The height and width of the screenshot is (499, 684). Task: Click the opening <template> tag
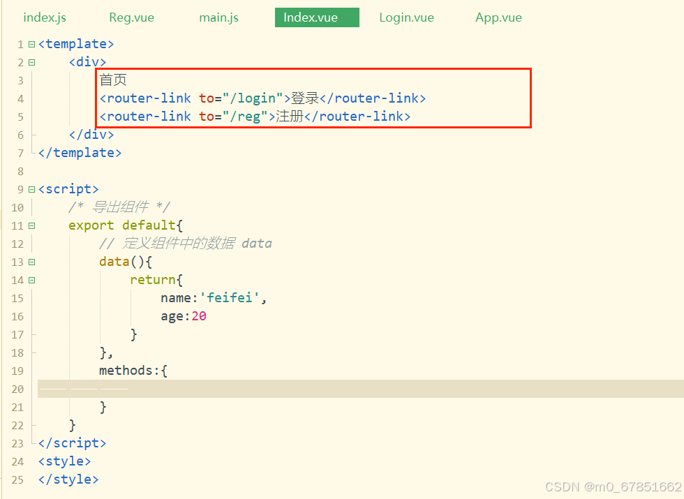[x=76, y=44]
